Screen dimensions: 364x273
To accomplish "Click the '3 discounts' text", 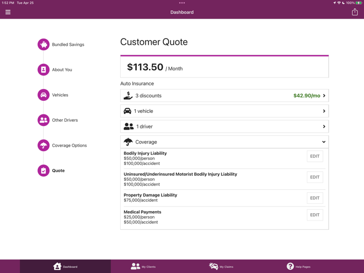I will point(148,96).
